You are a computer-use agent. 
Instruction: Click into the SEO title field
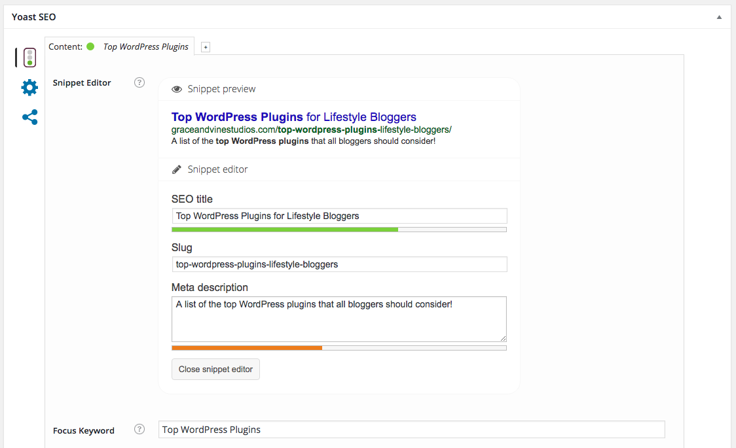coord(339,216)
